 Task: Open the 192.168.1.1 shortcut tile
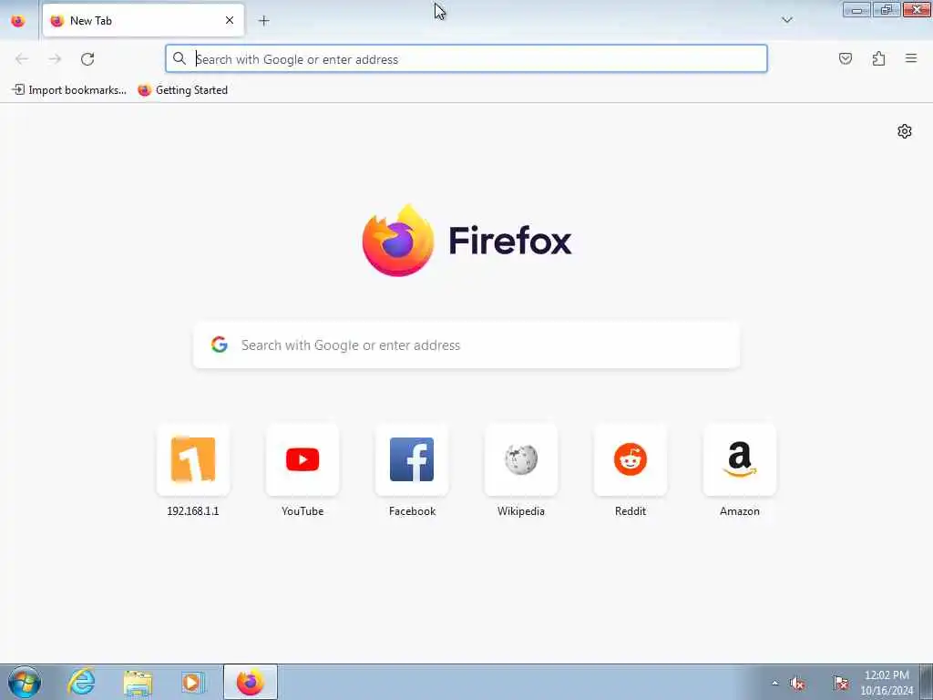(x=193, y=459)
